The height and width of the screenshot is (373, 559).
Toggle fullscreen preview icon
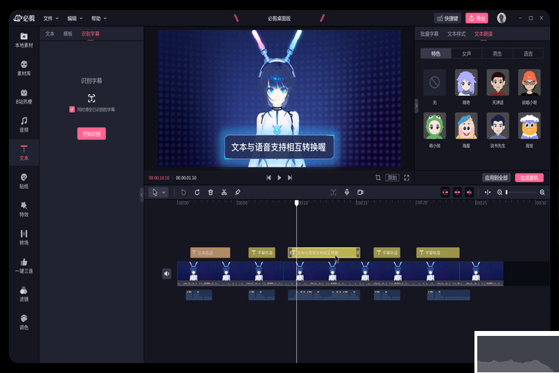(407, 178)
